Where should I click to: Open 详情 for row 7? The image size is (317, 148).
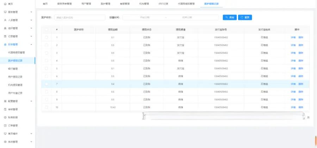293,84
